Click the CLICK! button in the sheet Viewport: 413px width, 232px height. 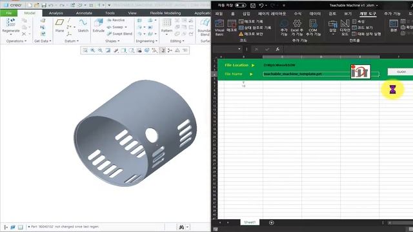[401, 72]
